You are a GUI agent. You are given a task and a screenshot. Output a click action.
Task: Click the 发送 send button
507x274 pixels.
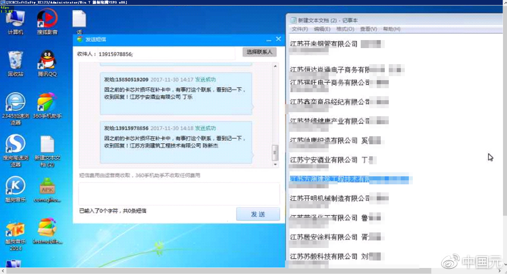(258, 214)
